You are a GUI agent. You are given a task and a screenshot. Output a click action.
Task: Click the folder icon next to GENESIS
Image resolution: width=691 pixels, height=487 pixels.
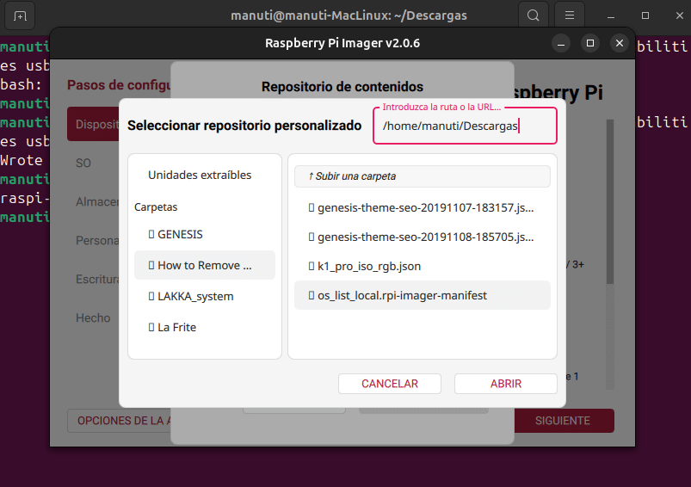(x=151, y=234)
